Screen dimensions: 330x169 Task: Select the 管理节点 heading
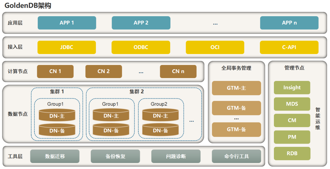point(294,68)
